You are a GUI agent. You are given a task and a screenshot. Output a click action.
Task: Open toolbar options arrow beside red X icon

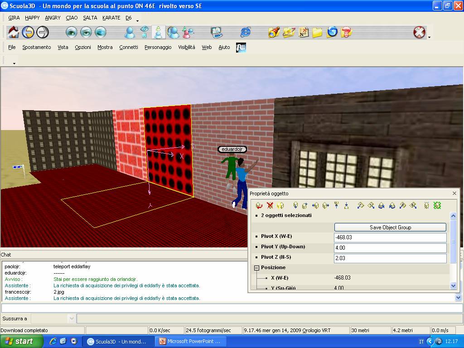coord(429,37)
